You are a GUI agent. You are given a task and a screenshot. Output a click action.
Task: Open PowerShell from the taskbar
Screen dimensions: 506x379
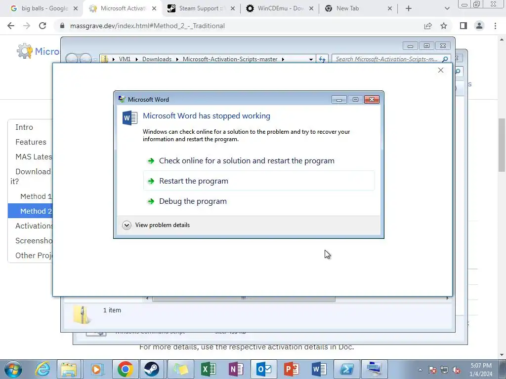[347, 369]
